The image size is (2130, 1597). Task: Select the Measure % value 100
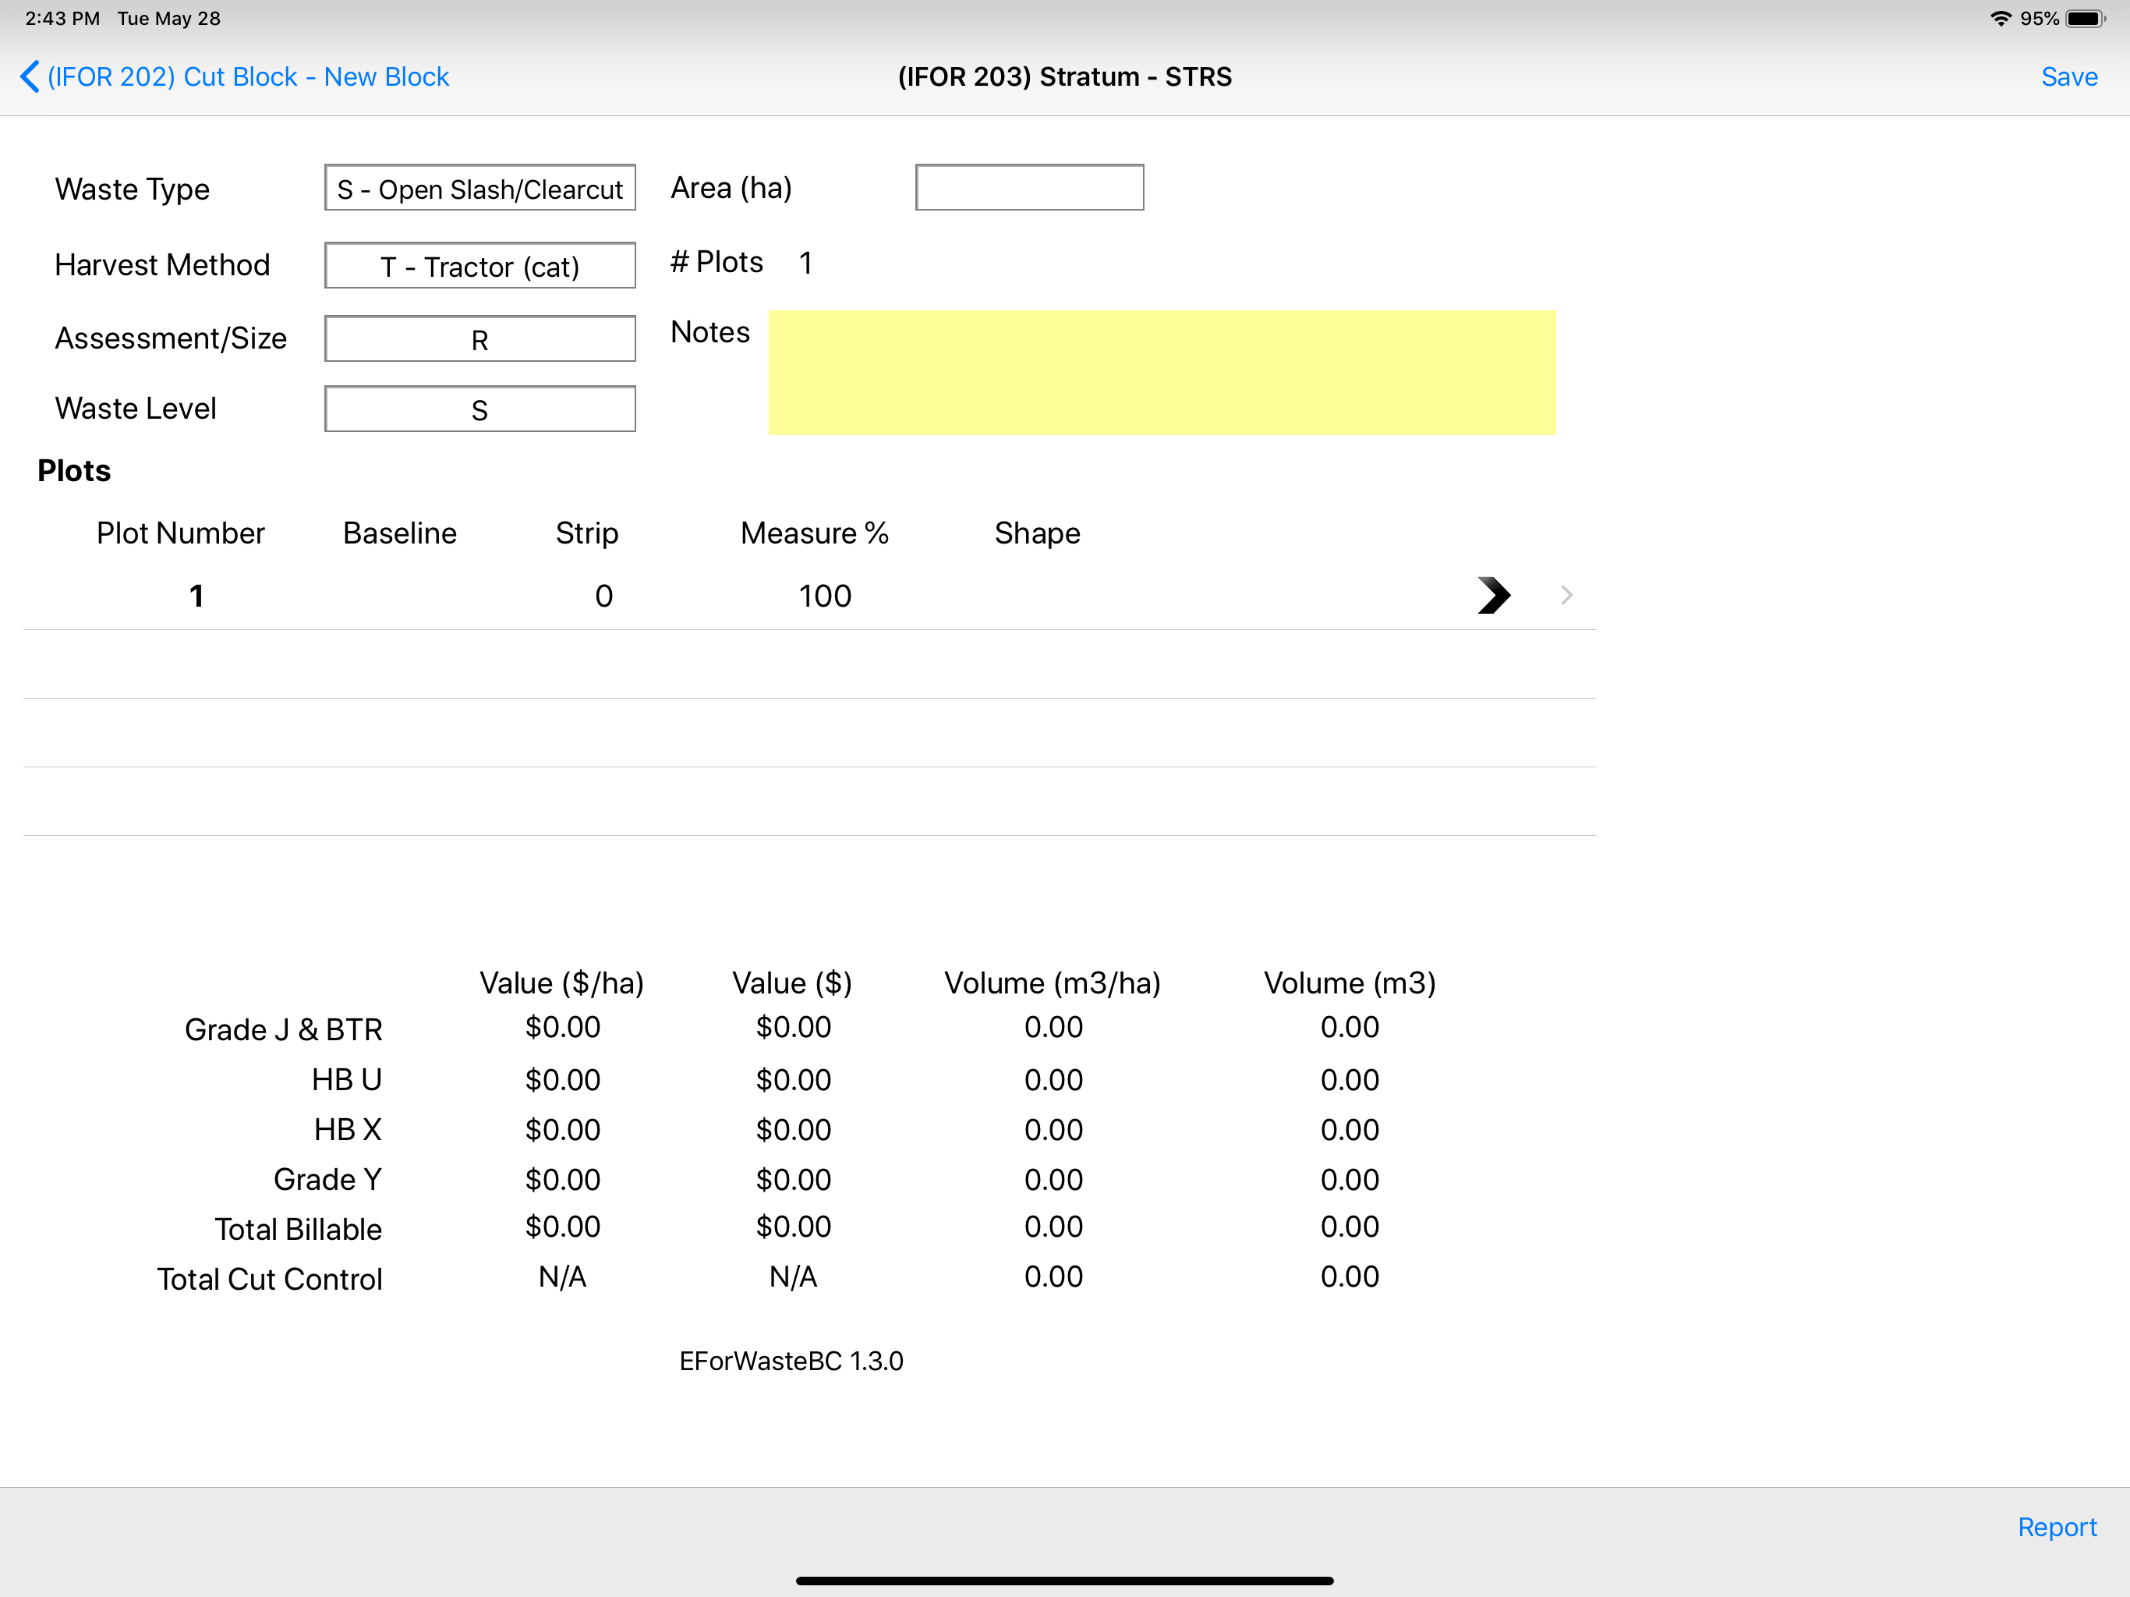(x=825, y=597)
